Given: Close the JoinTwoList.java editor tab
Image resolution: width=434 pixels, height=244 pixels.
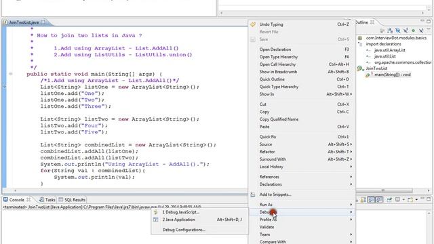Looking at the screenshot, I should [43, 22].
